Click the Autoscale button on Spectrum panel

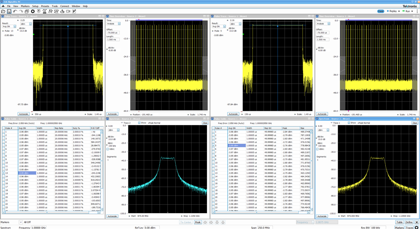[x=112, y=216]
